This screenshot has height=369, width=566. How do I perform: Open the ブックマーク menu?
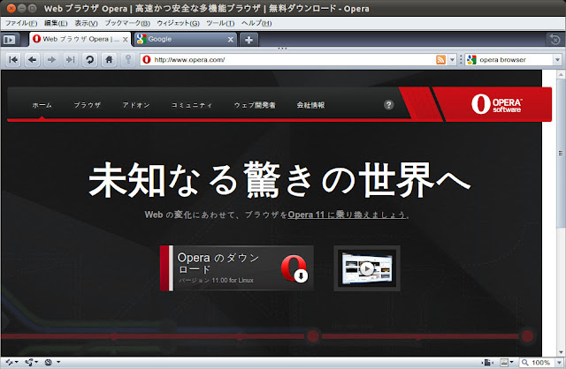pos(127,23)
